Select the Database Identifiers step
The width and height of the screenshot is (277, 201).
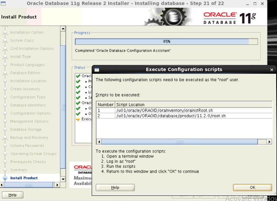[28, 105]
